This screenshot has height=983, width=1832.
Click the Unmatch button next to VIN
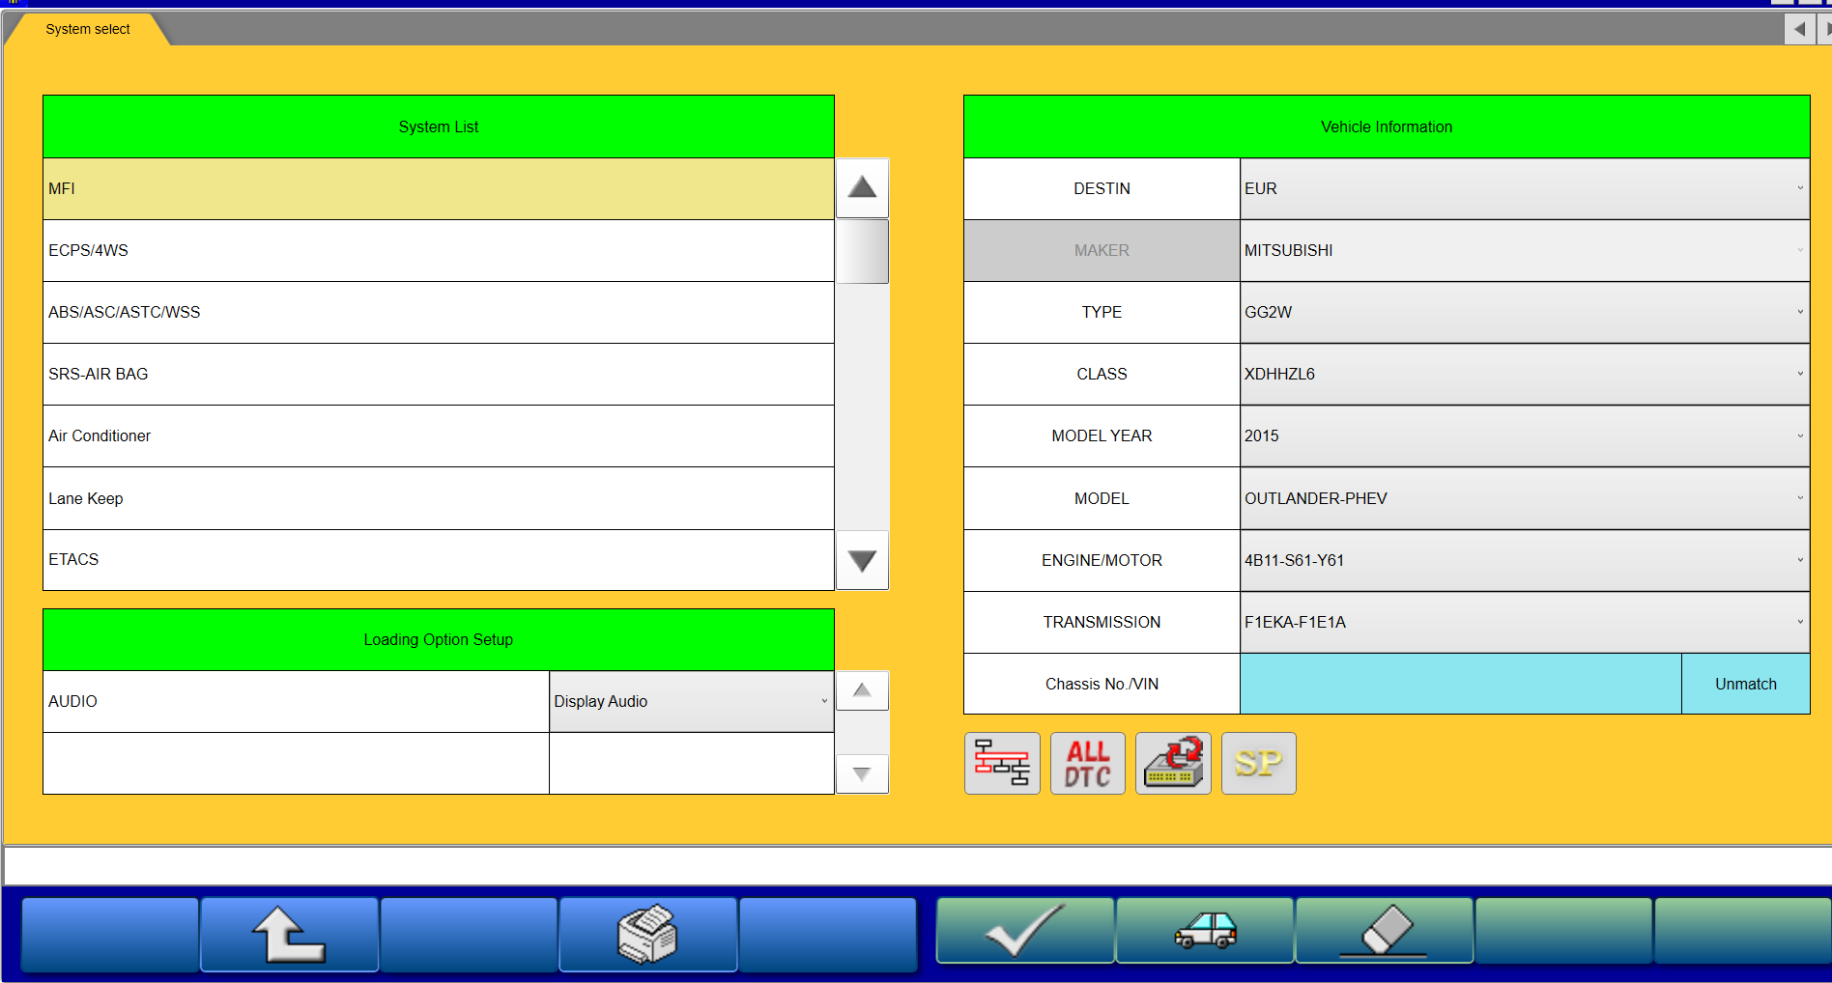pos(1745,685)
